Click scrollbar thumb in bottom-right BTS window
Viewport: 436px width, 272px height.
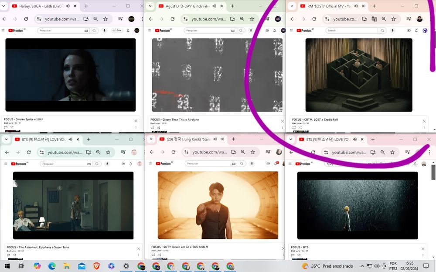click(433, 172)
